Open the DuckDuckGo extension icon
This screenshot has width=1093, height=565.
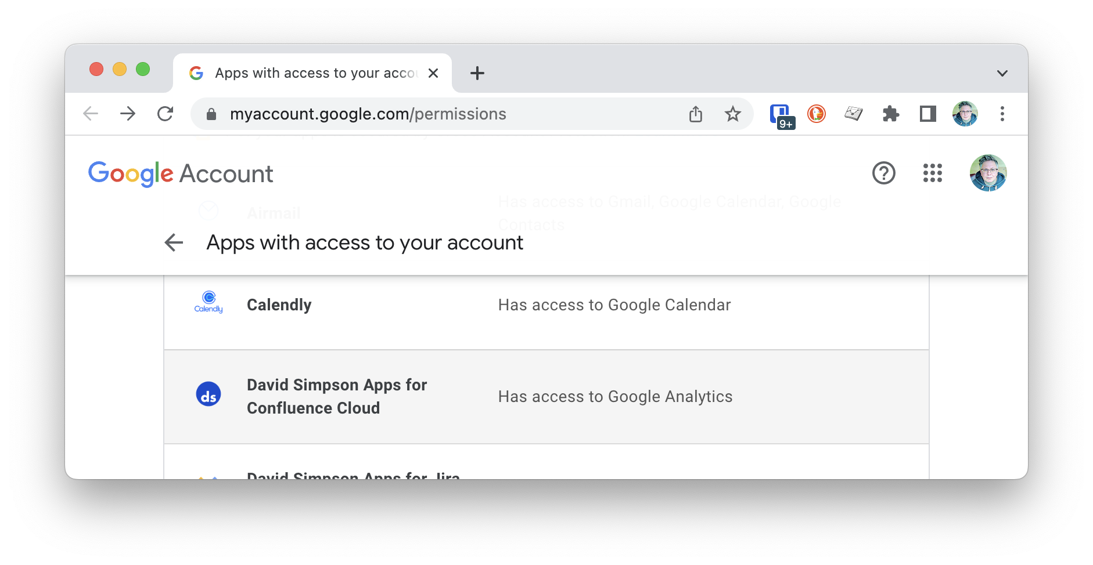click(817, 114)
